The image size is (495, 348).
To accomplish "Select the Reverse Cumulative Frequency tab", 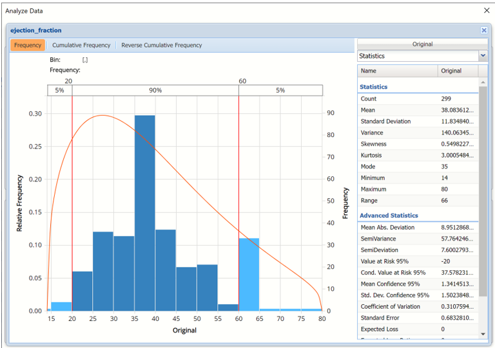I will click(x=162, y=45).
